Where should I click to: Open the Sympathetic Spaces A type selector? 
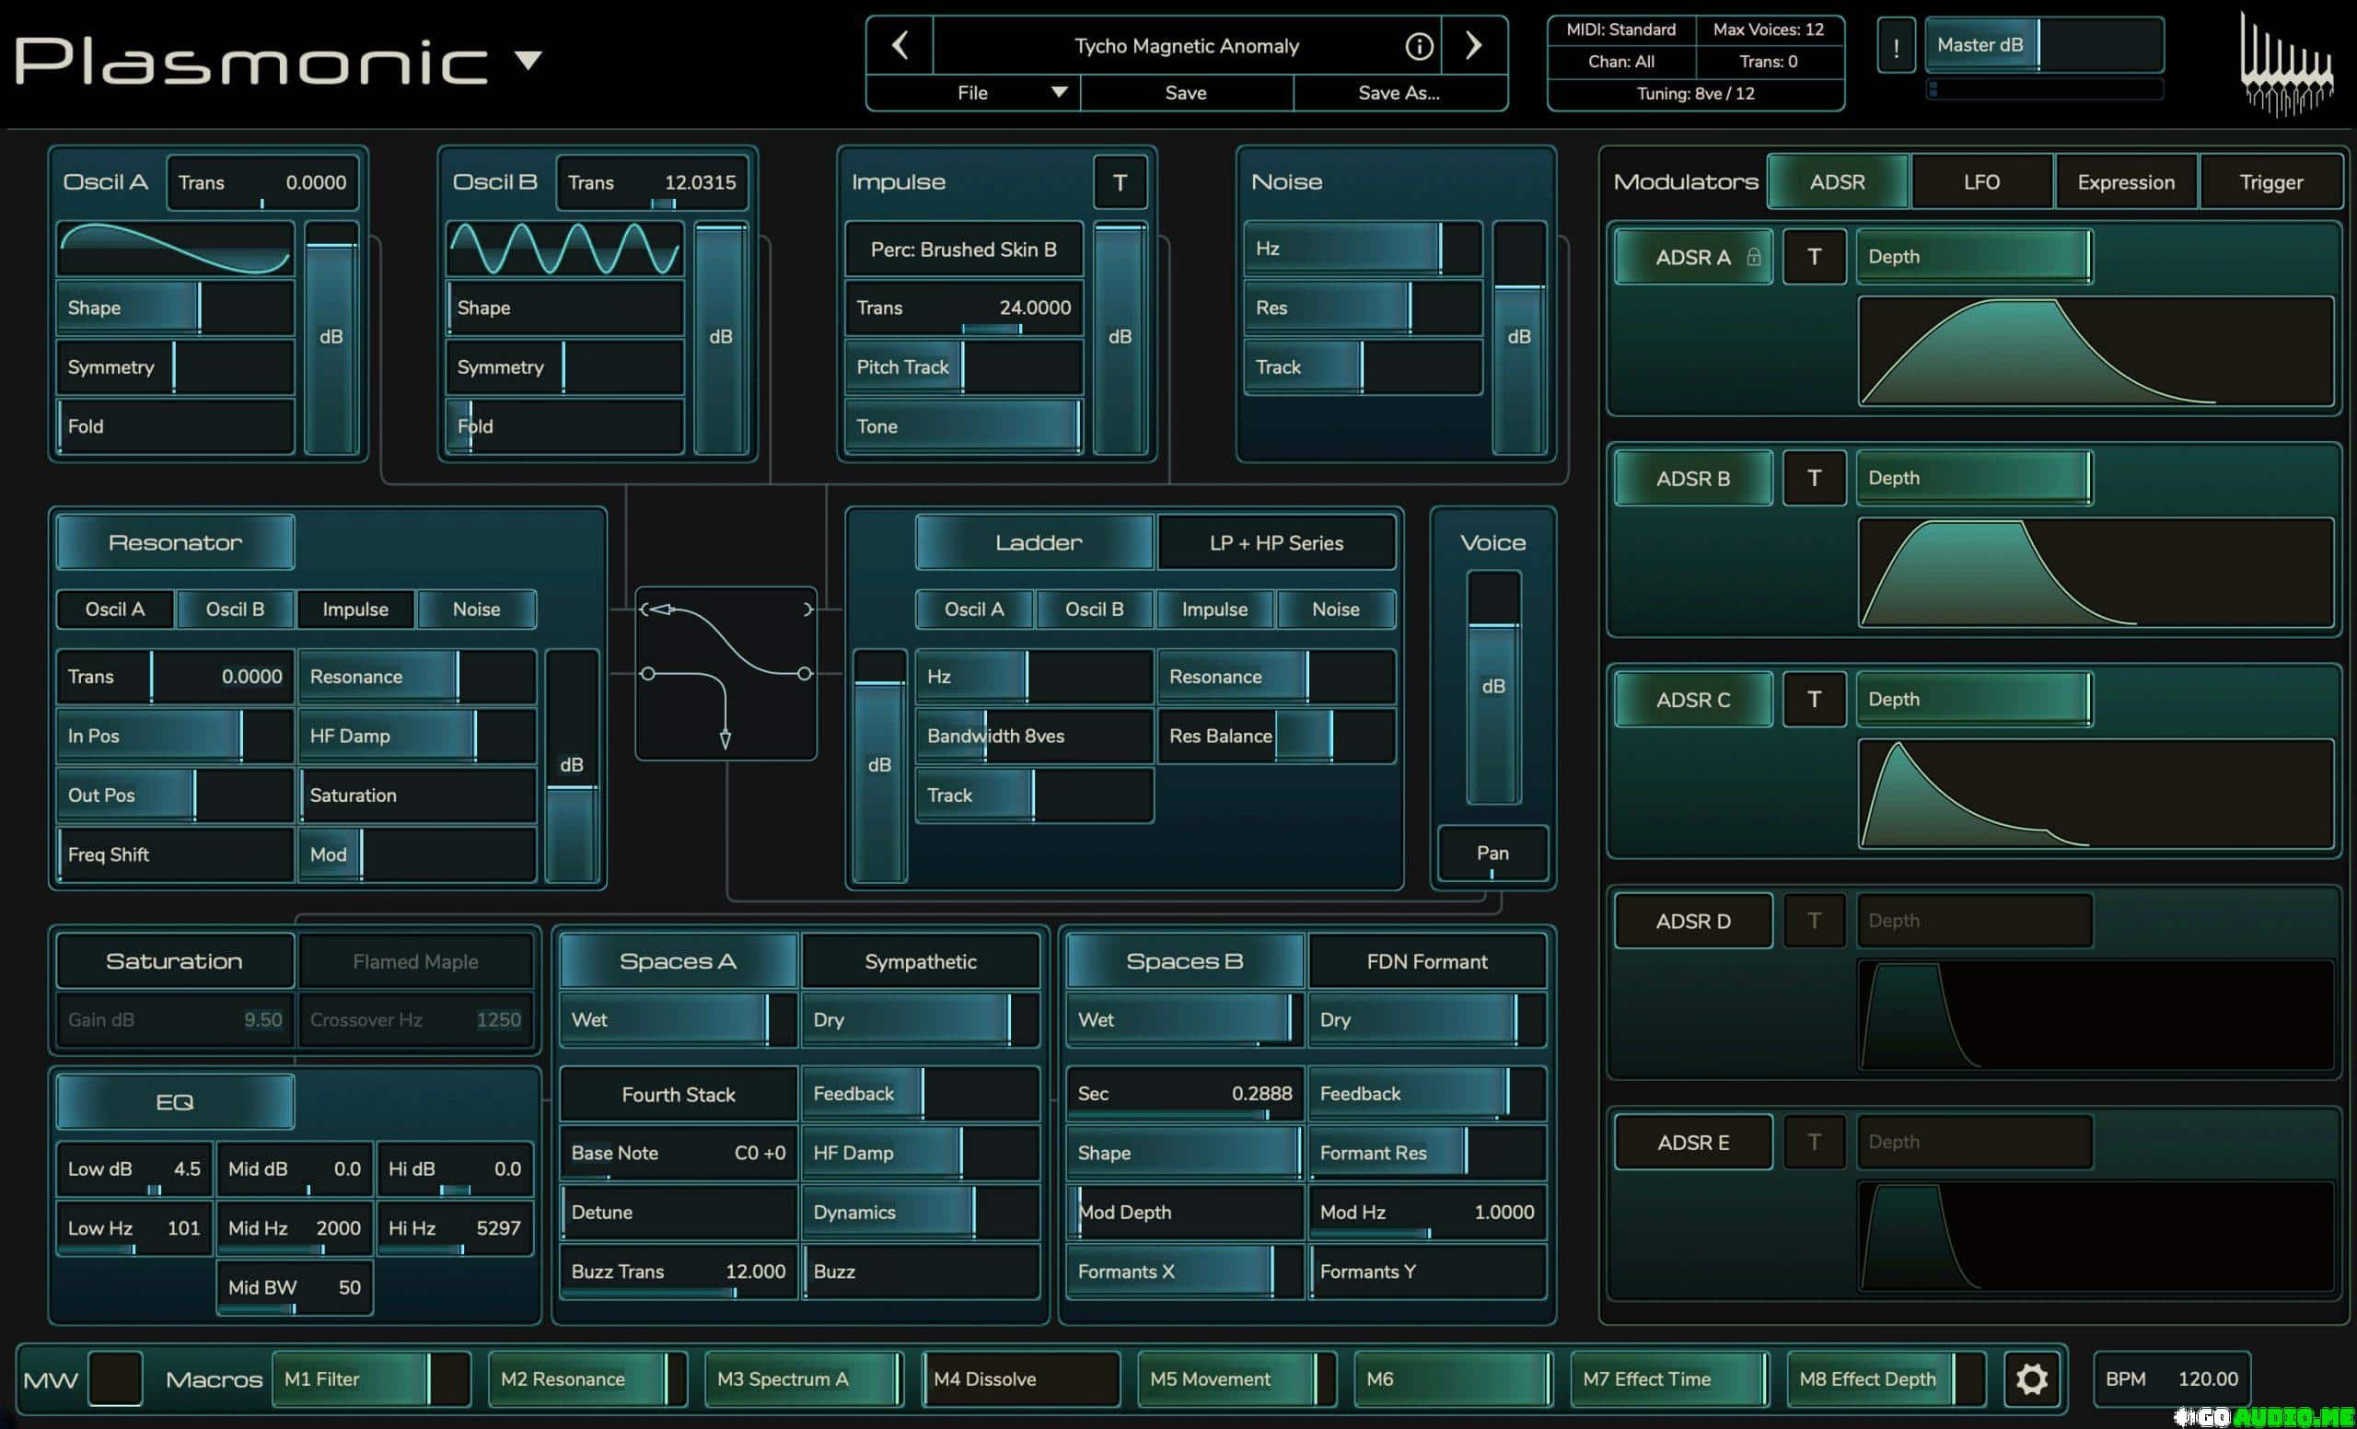tap(920, 961)
